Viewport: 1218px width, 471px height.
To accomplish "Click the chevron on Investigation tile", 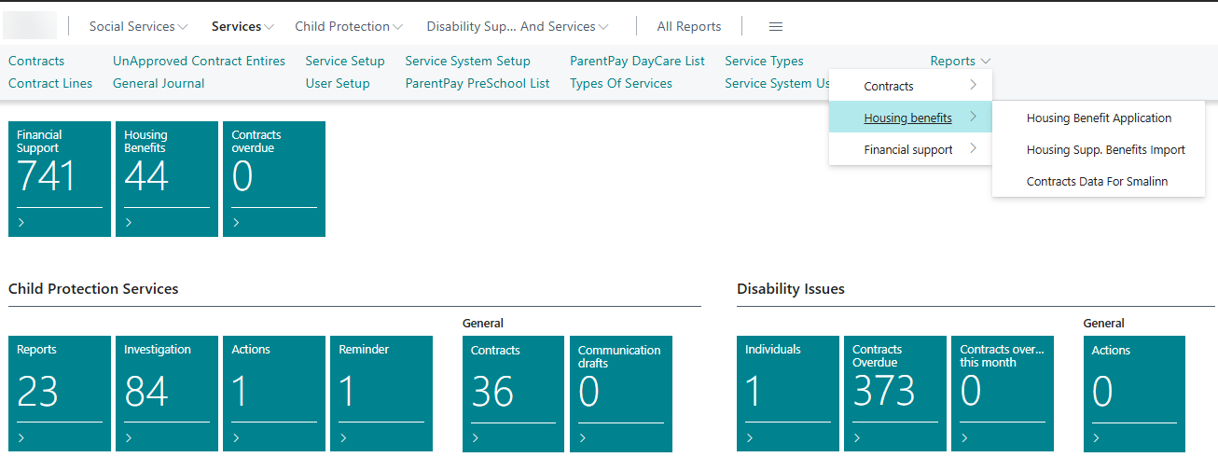I will (x=129, y=437).
